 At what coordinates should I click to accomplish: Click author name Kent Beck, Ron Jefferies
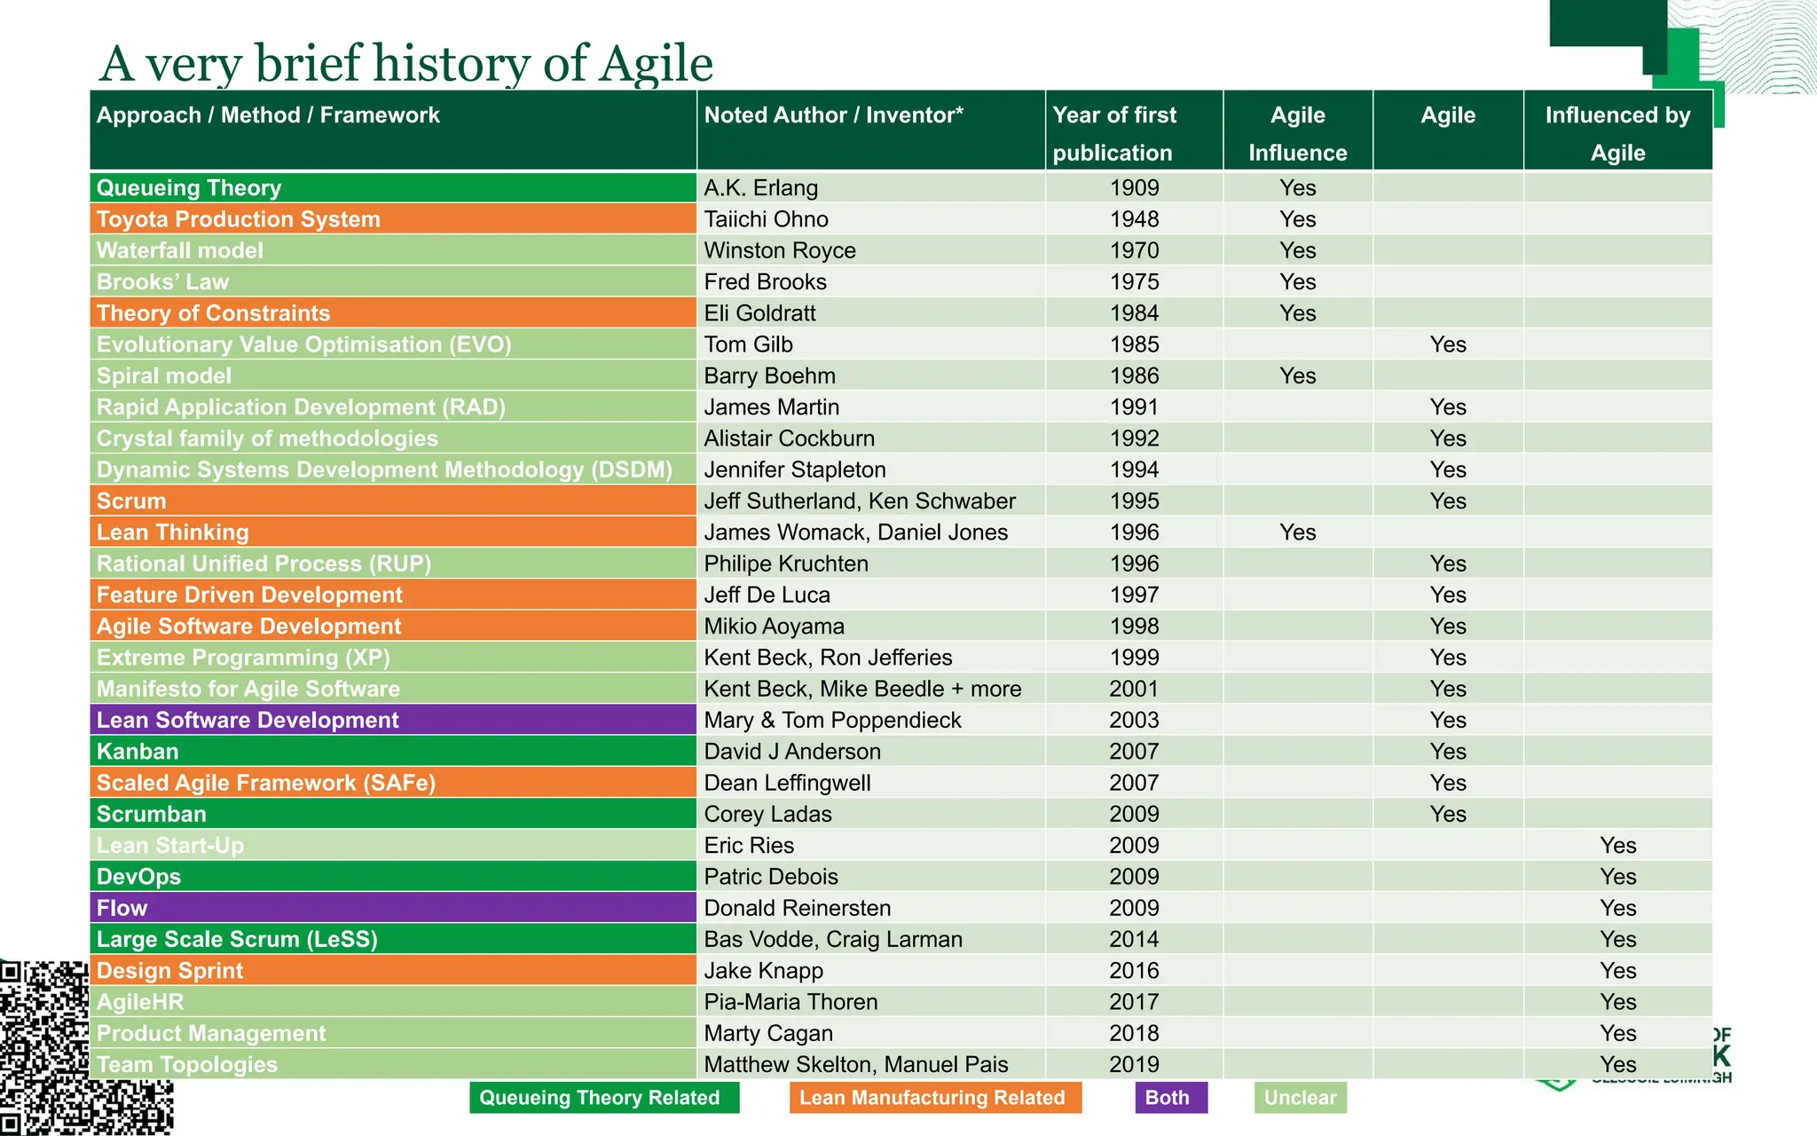tap(828, 658)
